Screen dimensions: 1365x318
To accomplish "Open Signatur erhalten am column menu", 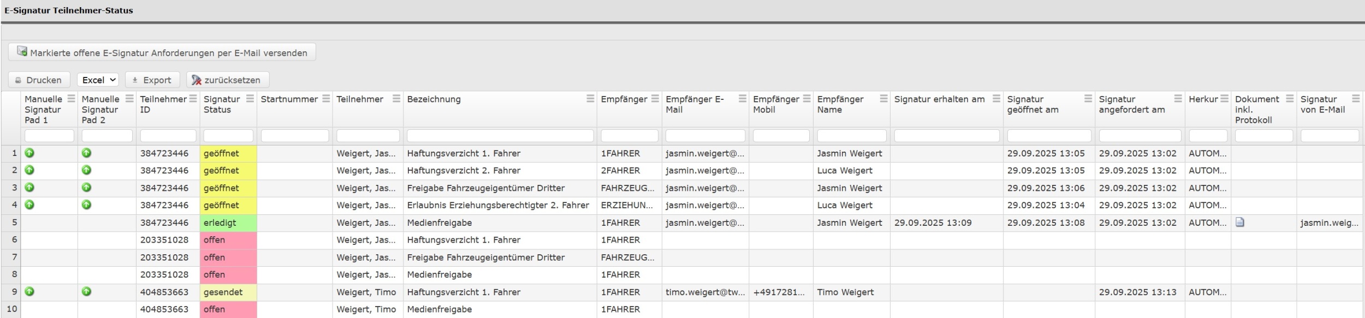I will click(x=996, y=99).
